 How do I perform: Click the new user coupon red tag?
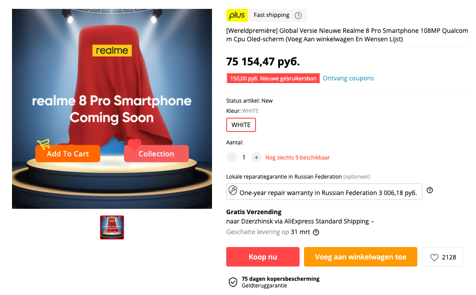(x=273, y=79)
